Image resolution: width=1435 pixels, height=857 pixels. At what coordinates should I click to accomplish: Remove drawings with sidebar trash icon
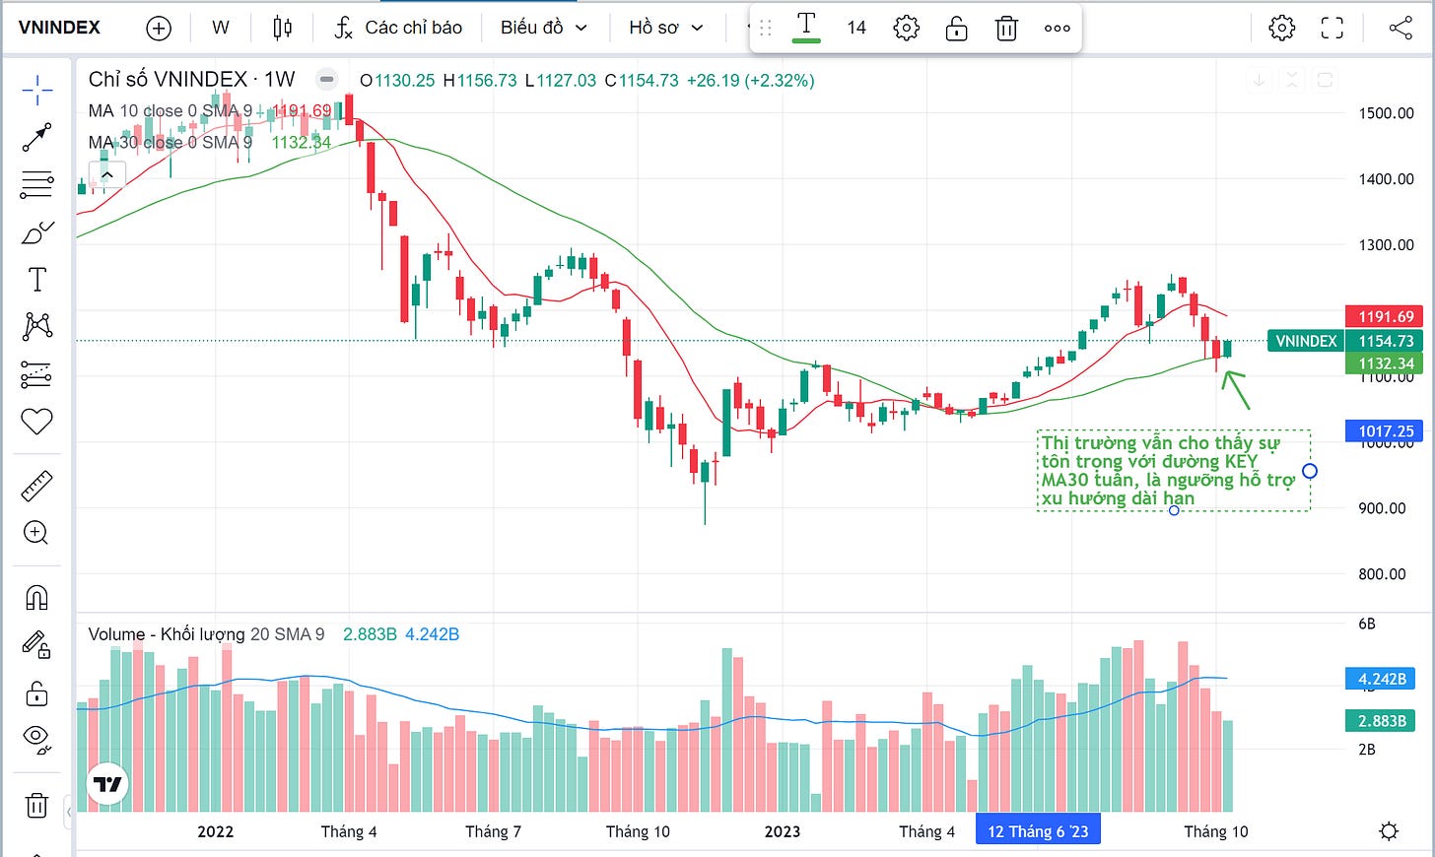pyautogui.click(x=36, y=805)
